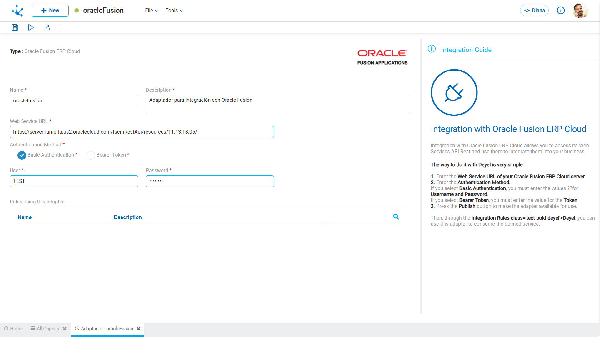Switch to the All Objects tab

45,329
